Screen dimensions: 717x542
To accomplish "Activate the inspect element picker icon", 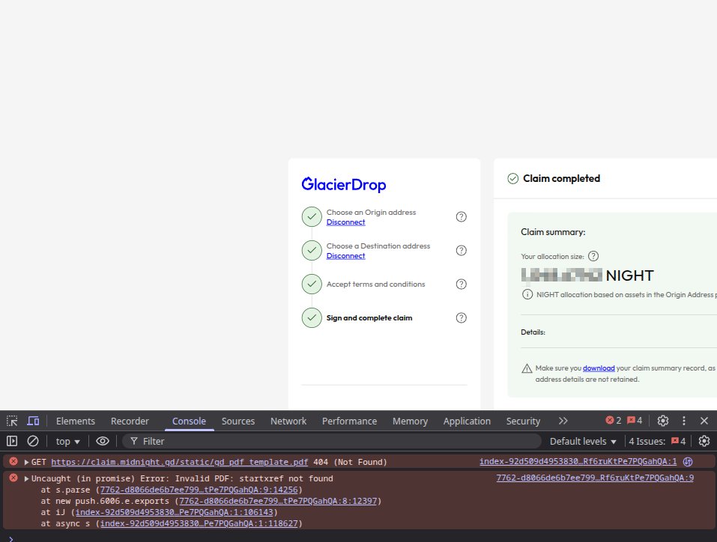I will [x=12, y=421].
